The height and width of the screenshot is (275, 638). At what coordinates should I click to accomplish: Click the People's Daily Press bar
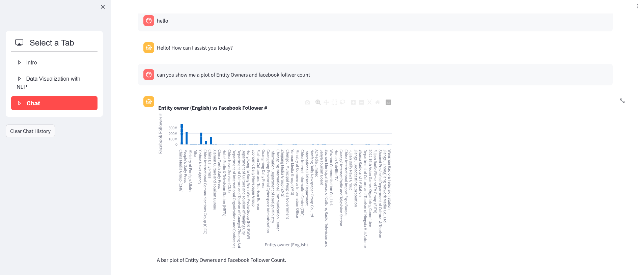pyautogui.click(x=187, y=138)
